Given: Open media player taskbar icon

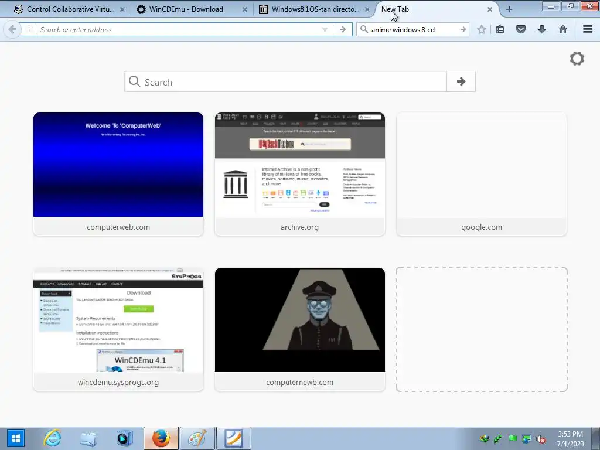Looking at the screenshot, I should click(124, 438).
